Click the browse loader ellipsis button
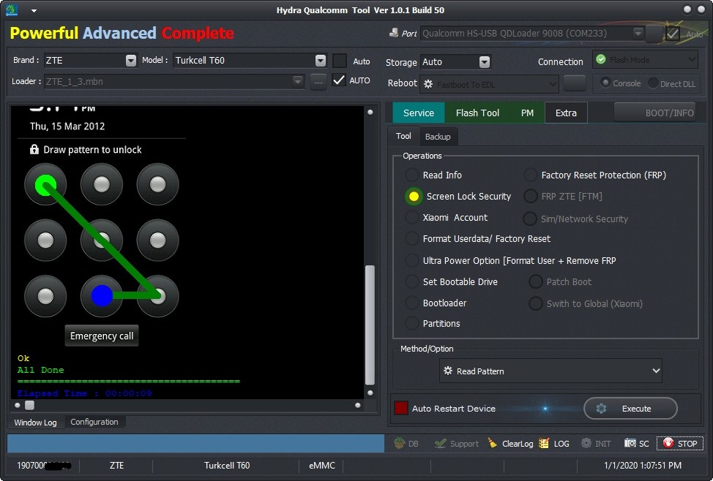The width and height of the screenshot is (713, 481). 318,82
